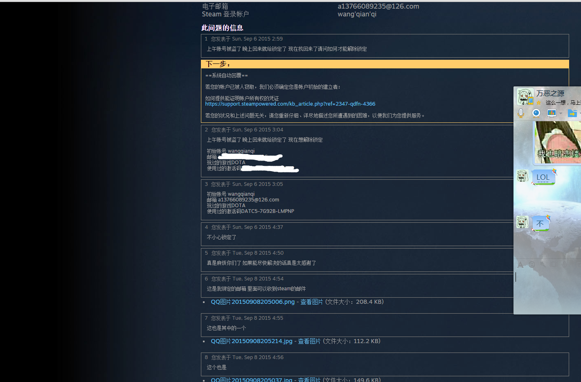Screen dimensions: 581x382
Task: Open the QQ图片20150908205037.jpg attachment link
Action: (251, 380)
